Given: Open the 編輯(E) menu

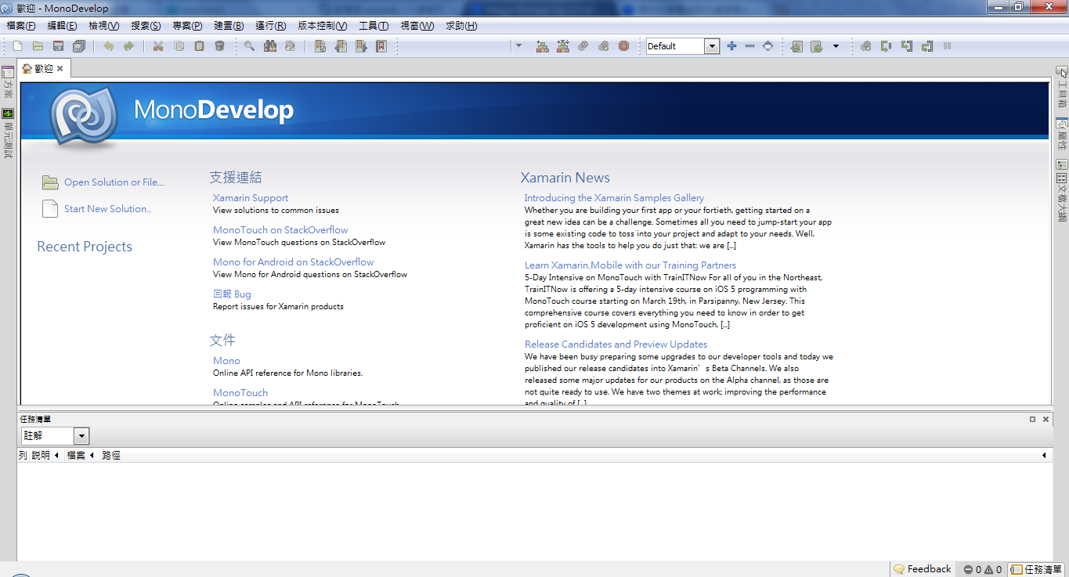Looking at the screenshot, I should tap(62, 26).
